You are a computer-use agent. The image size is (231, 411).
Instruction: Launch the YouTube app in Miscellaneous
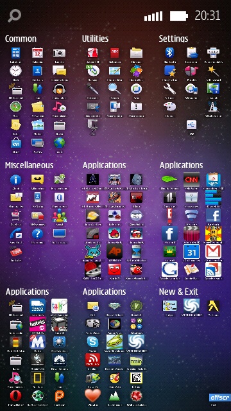[x=15, y=252]
